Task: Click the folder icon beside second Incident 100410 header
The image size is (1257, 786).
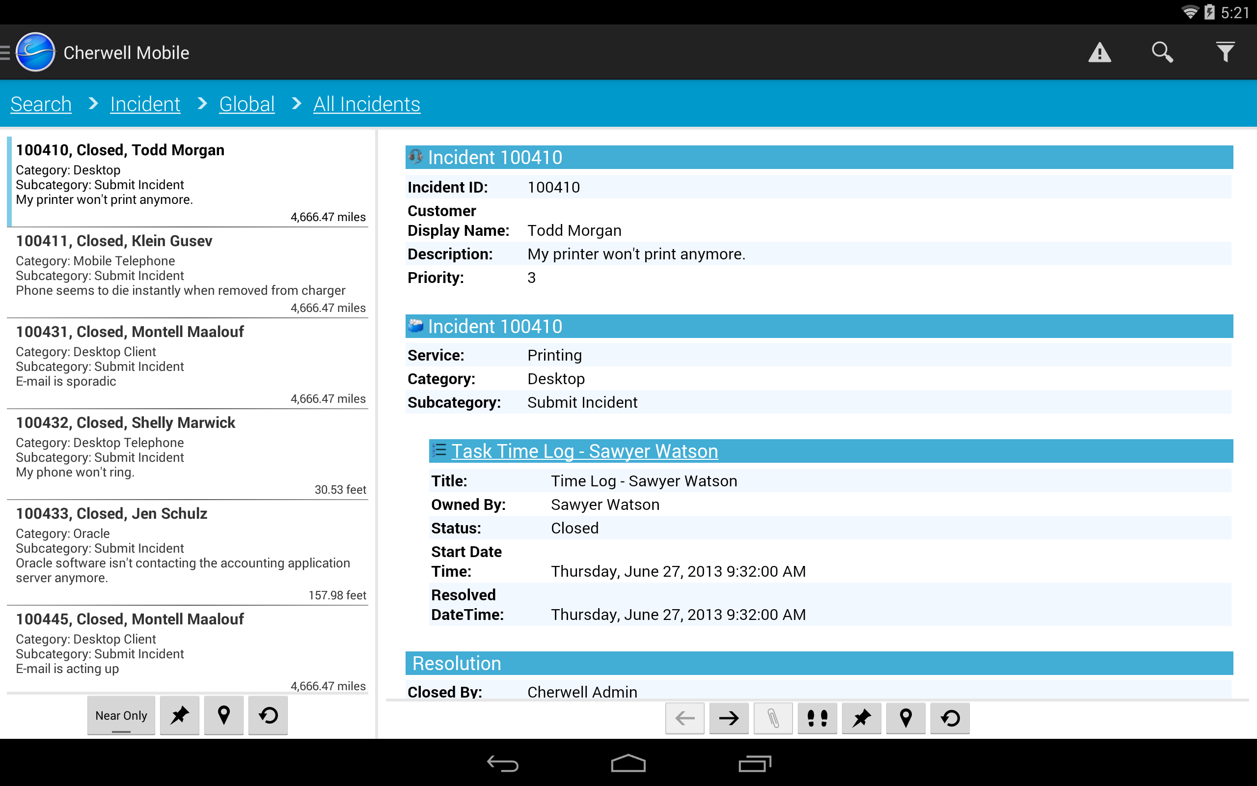Action: click(415, 326)
